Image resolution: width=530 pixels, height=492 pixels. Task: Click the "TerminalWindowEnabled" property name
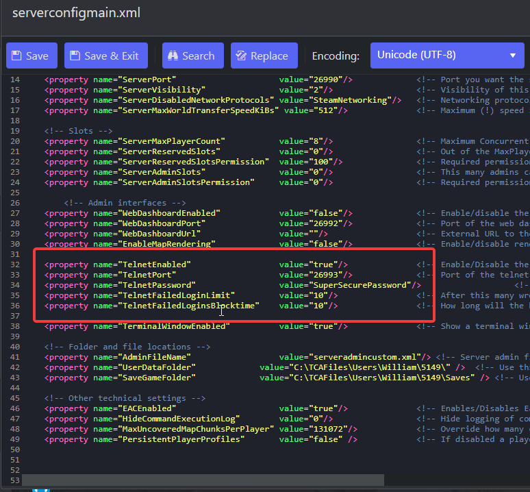(174, 326)
